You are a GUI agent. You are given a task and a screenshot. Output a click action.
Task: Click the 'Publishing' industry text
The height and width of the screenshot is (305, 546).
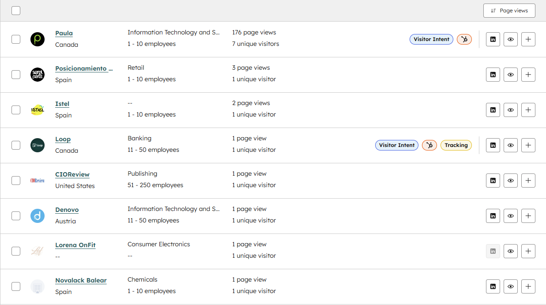(x=142, y=173)
